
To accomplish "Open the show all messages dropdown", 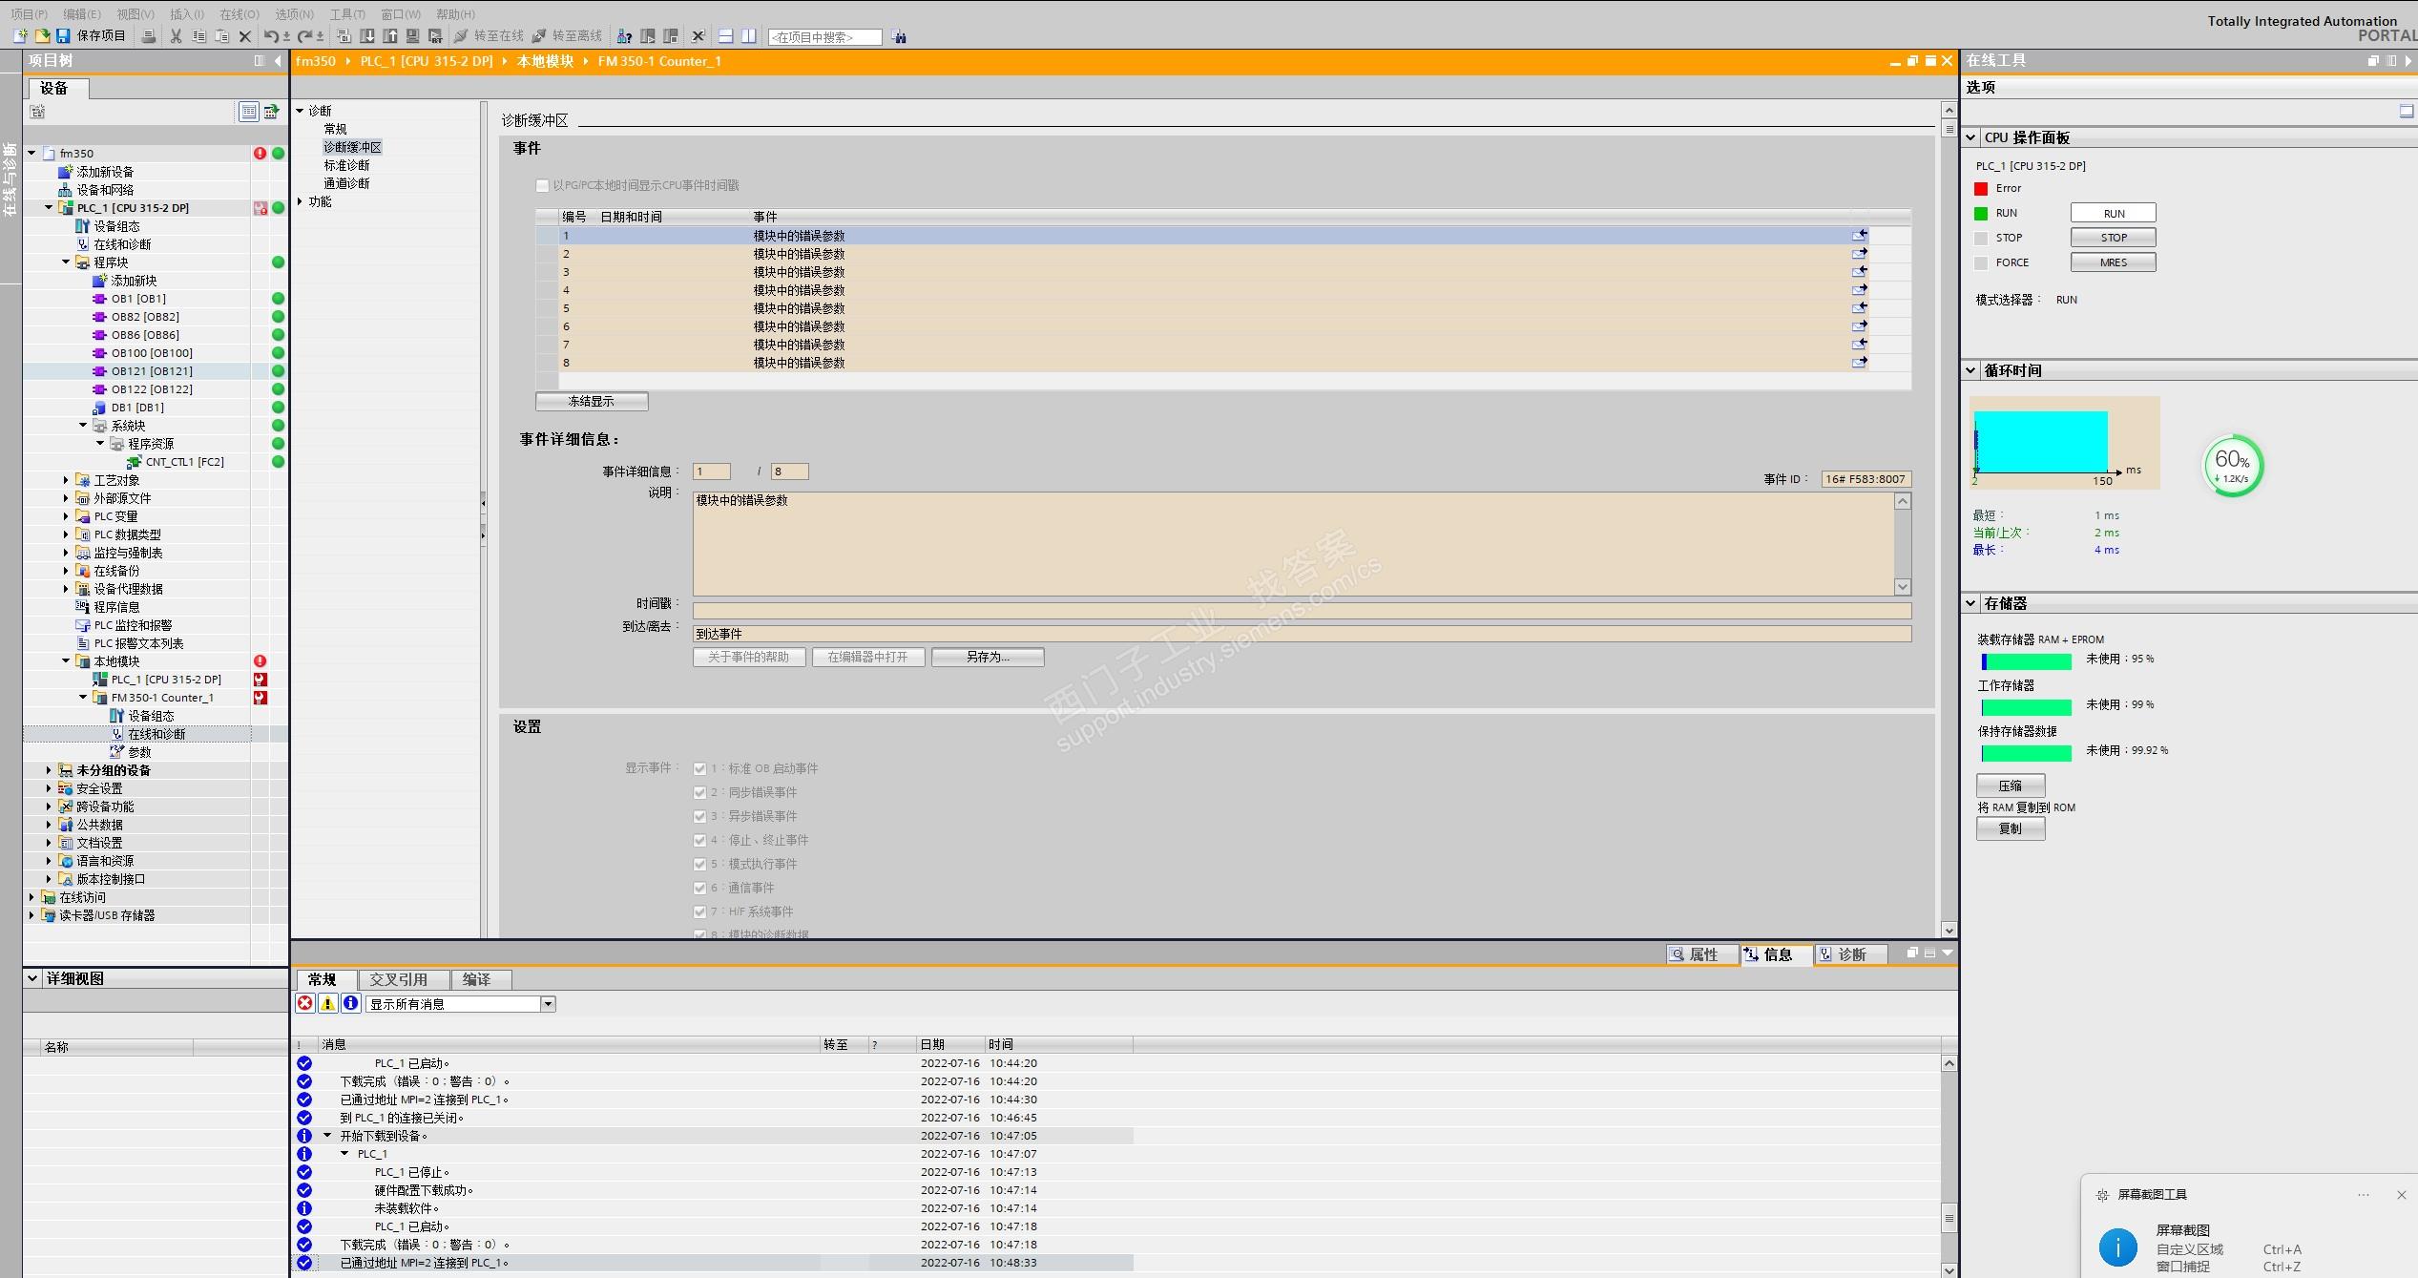I will point(548,1003).
